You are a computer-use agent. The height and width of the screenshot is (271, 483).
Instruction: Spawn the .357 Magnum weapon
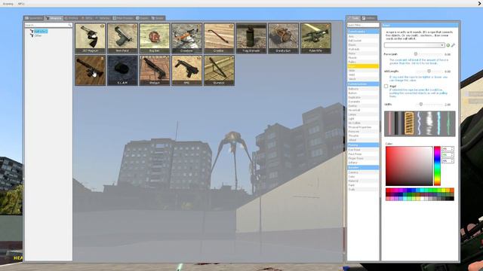coord(91,38)
